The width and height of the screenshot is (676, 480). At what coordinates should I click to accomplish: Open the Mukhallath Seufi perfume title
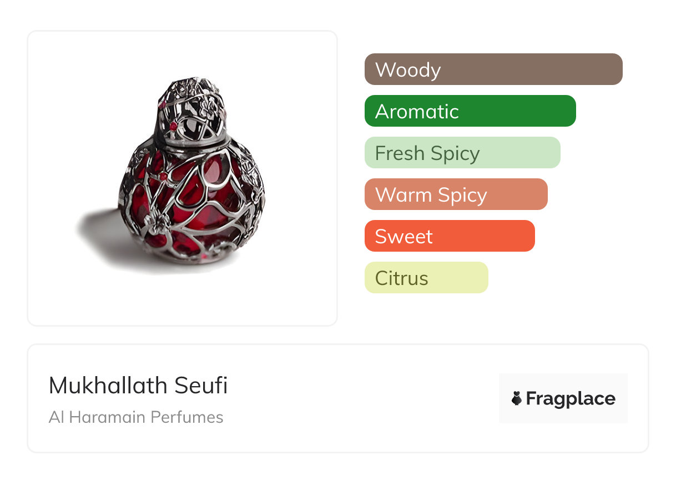[x=138, y=386]
